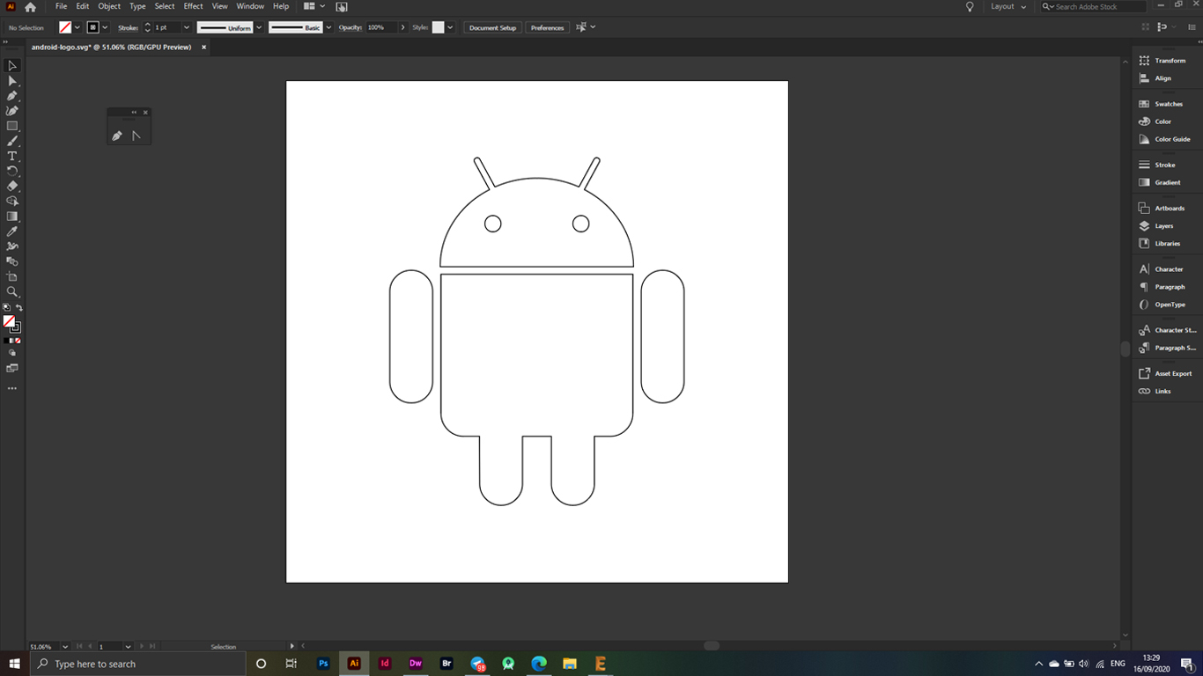This screenshot has height=676, width=1203.
Task: Click Search Adobe Stock field
Action: tap(1093, 6)
